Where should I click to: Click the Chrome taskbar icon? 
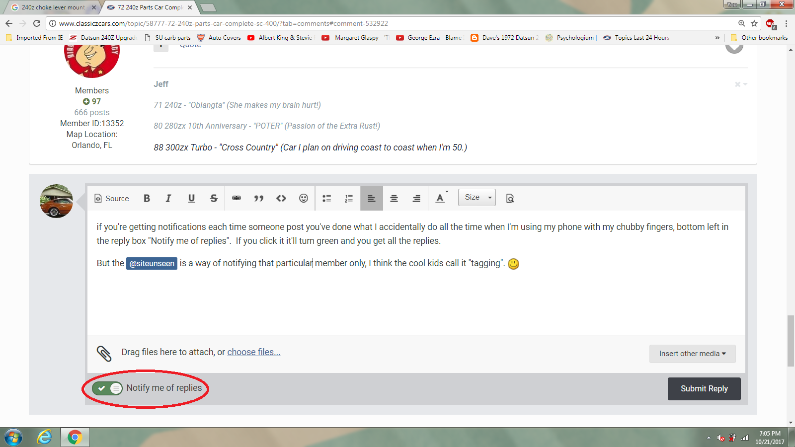click(75, 438)
